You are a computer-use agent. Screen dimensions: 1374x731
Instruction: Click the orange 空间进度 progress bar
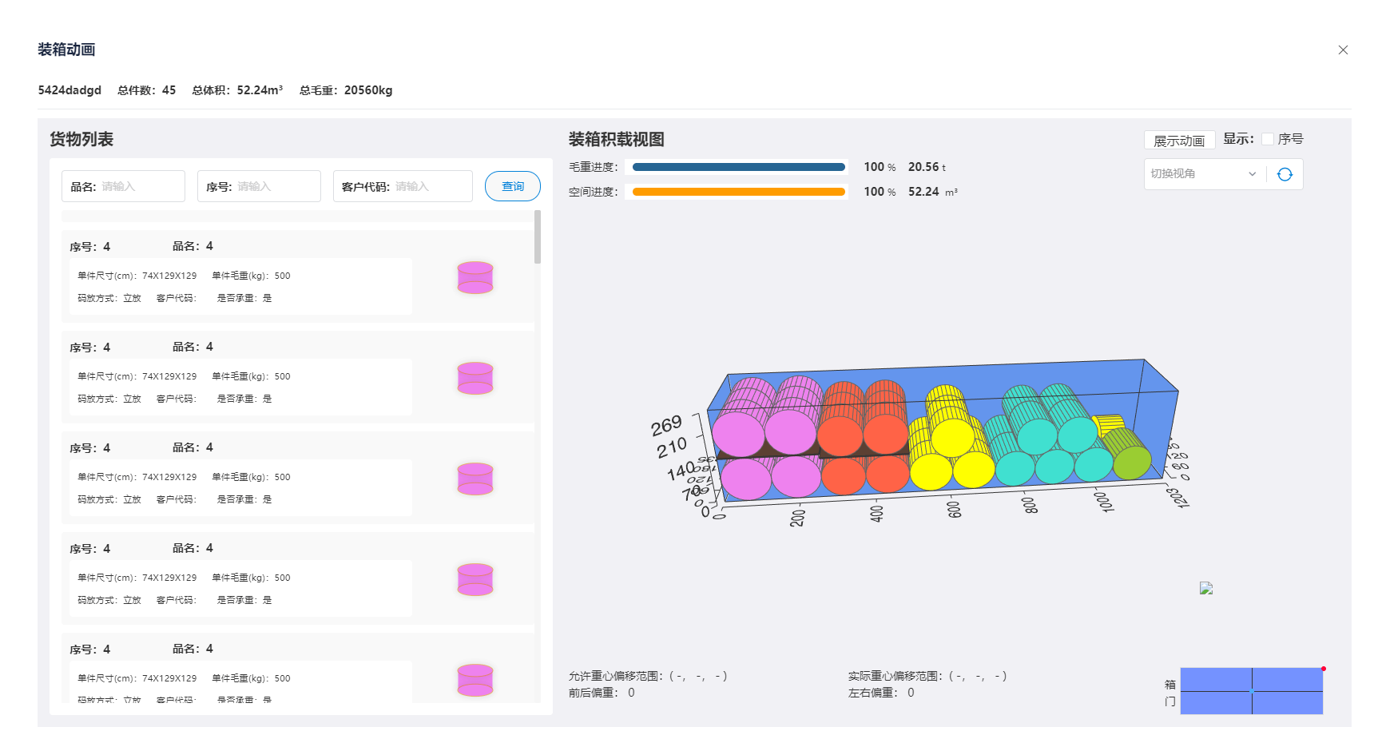pos(738,192)
